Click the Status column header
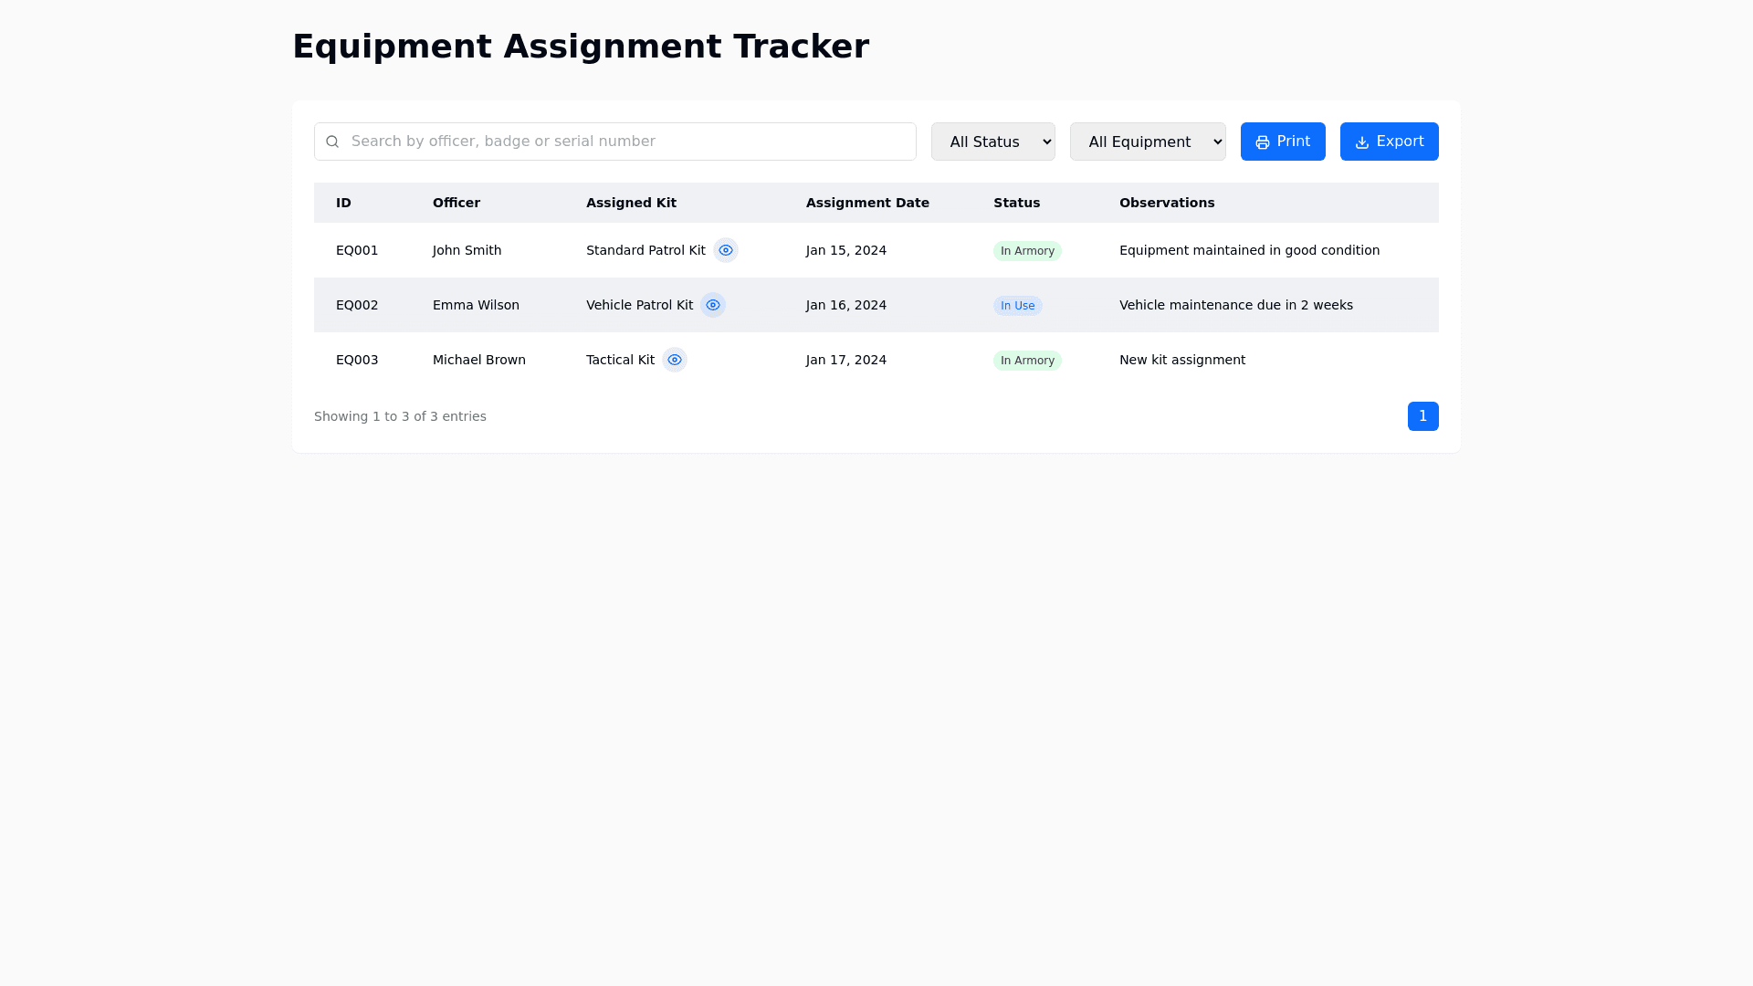The image size is (1753, 986). point(1016,203)
